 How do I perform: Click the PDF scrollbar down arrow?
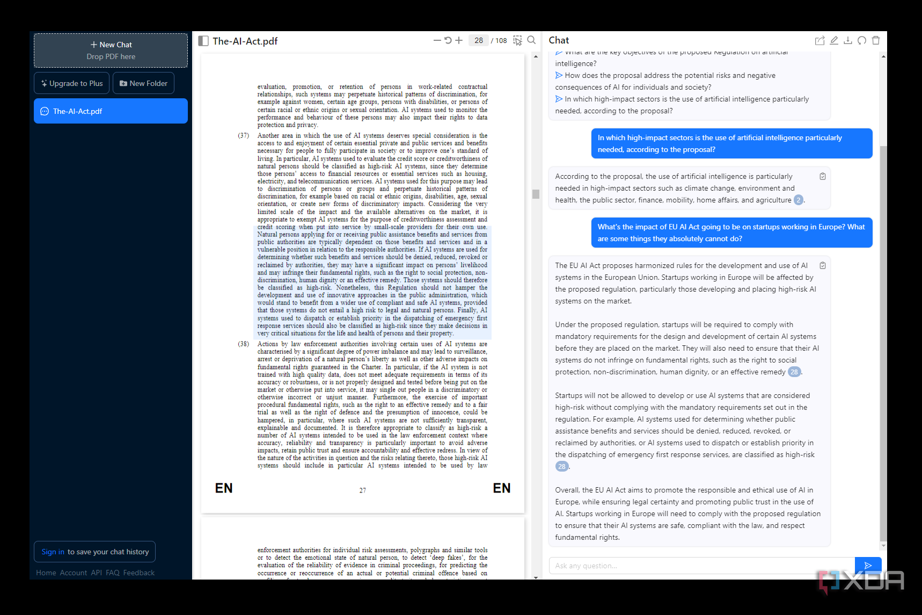536,577
